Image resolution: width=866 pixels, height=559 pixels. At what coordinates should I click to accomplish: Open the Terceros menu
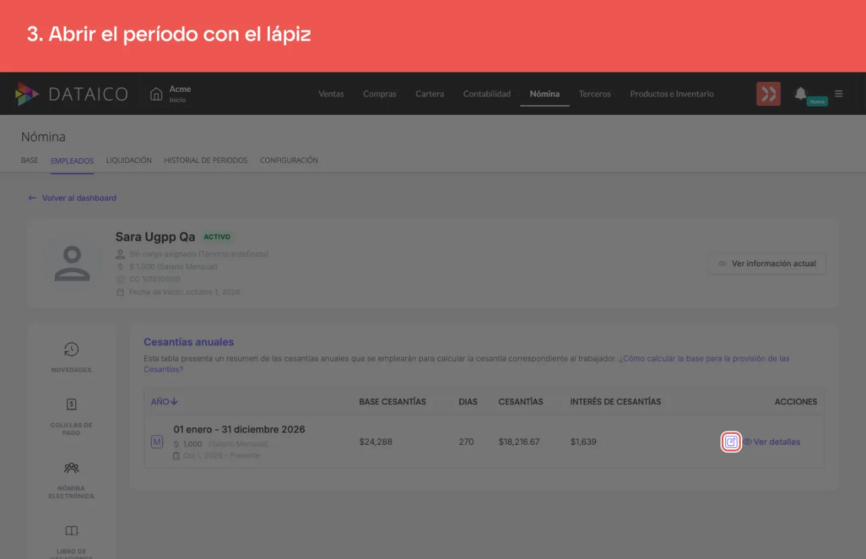click(595, 94)
